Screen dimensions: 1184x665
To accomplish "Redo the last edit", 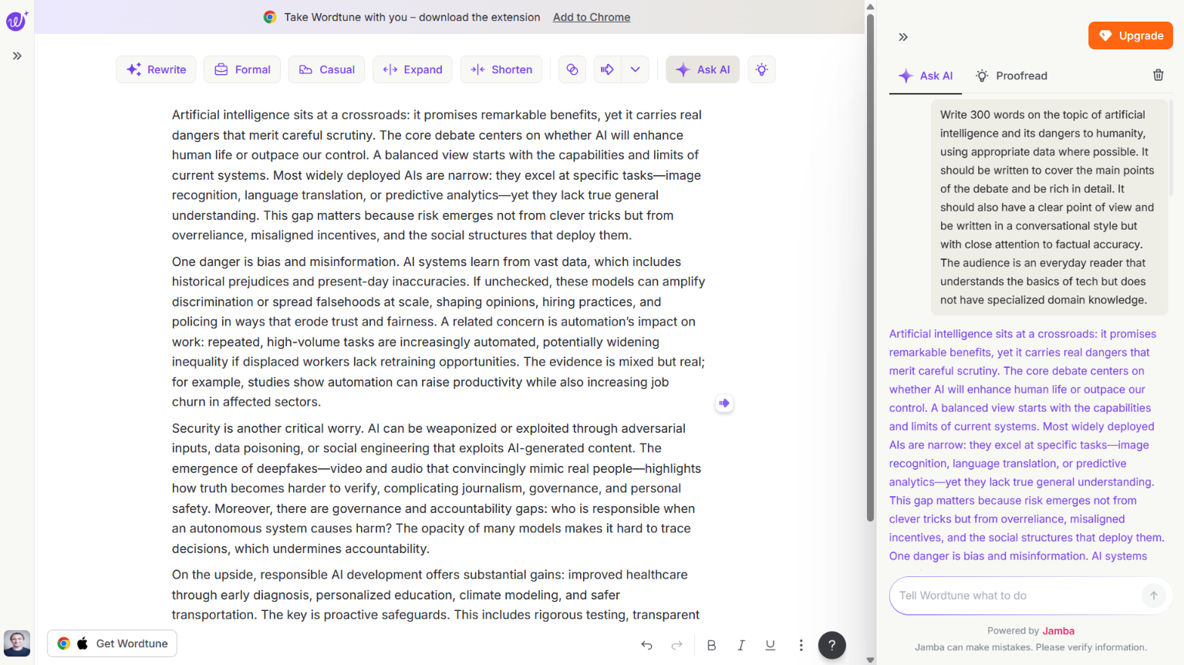I will (676, 645).
